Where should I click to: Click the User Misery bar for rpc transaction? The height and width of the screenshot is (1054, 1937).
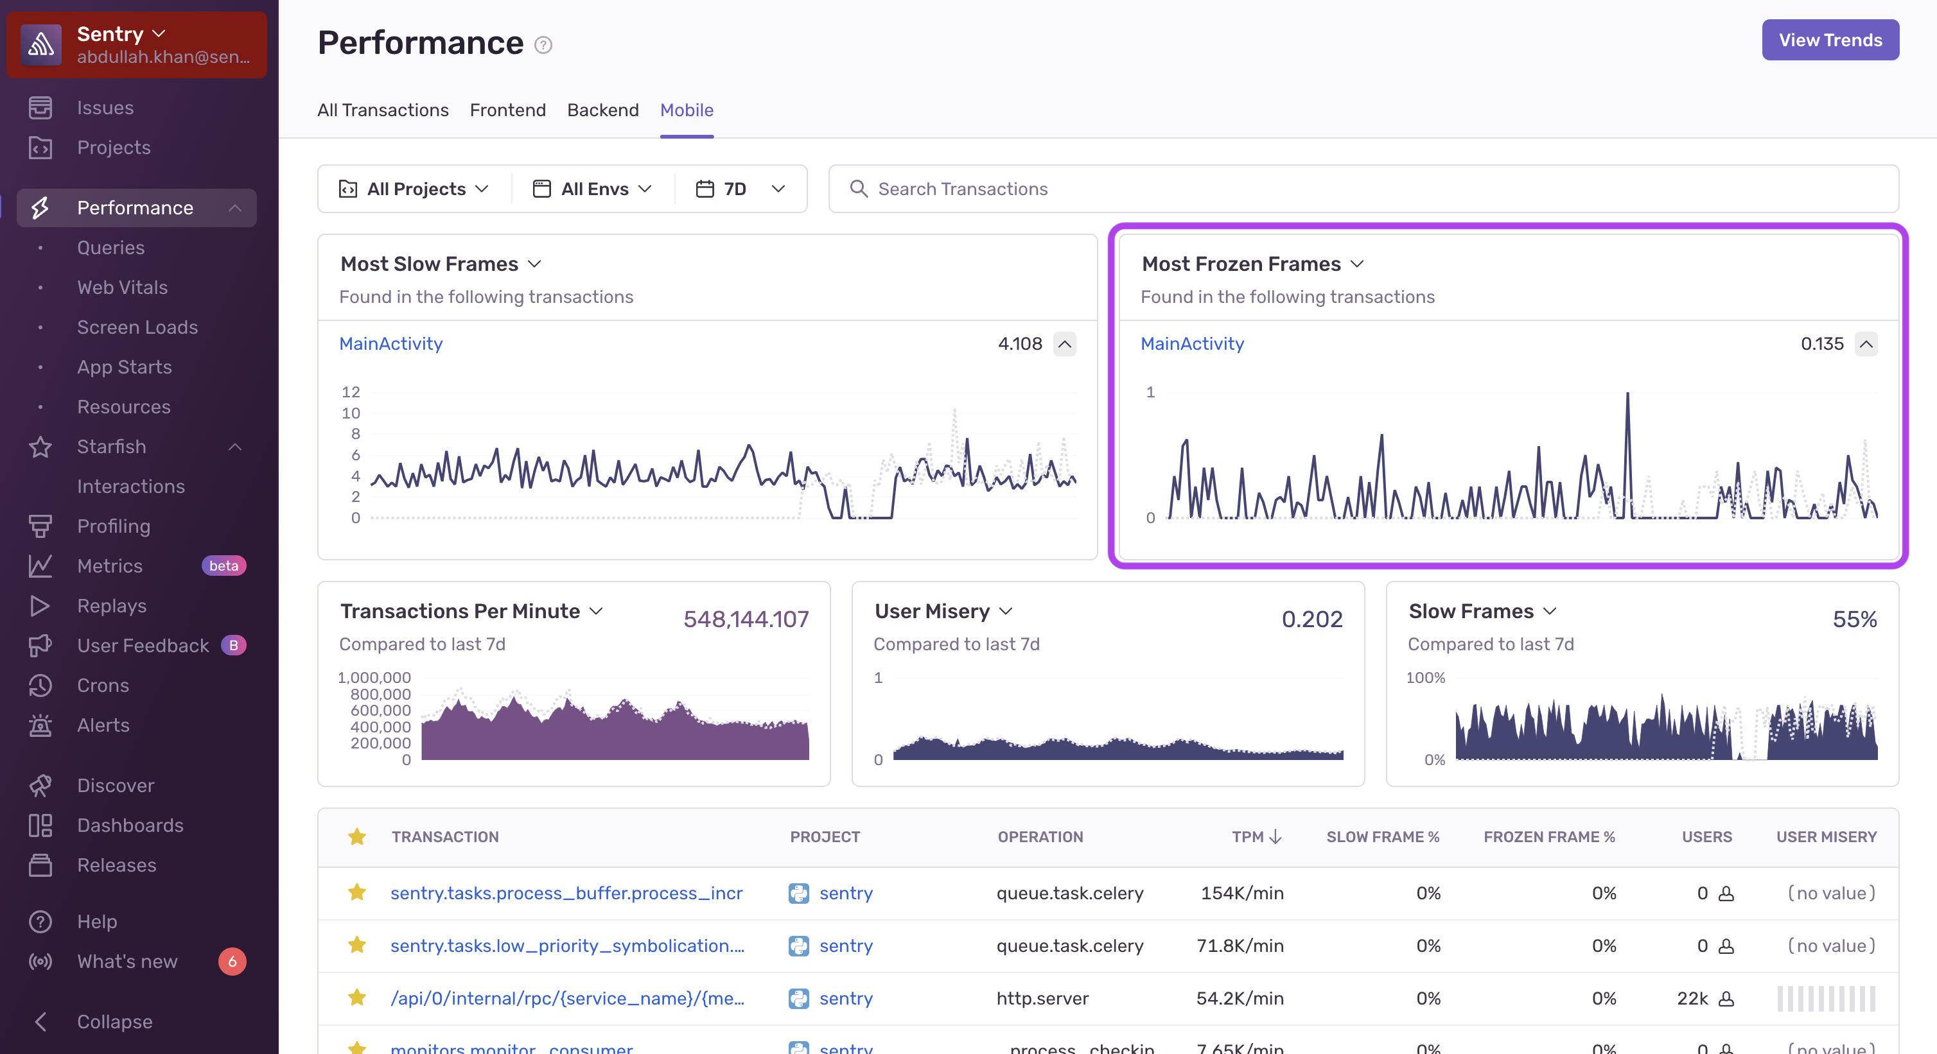pos(1826,998)
